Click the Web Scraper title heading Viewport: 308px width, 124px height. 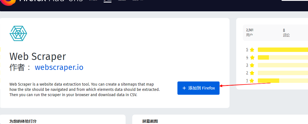click(38, 56)
